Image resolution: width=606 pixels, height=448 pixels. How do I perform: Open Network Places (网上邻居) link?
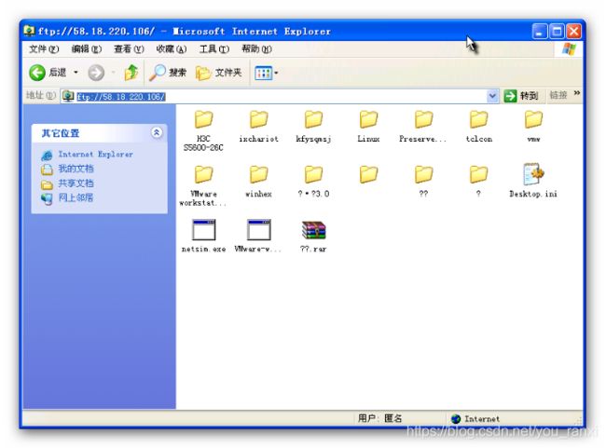(76, 197)
